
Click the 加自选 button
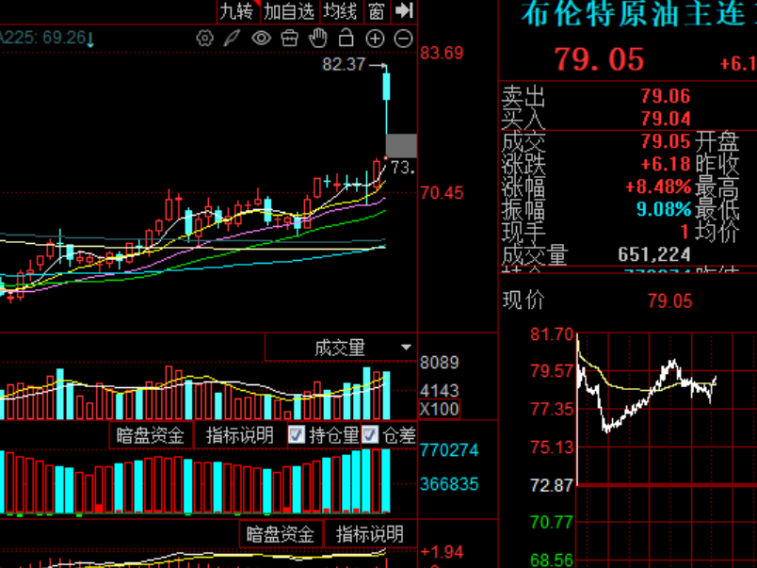coord(288,11)
